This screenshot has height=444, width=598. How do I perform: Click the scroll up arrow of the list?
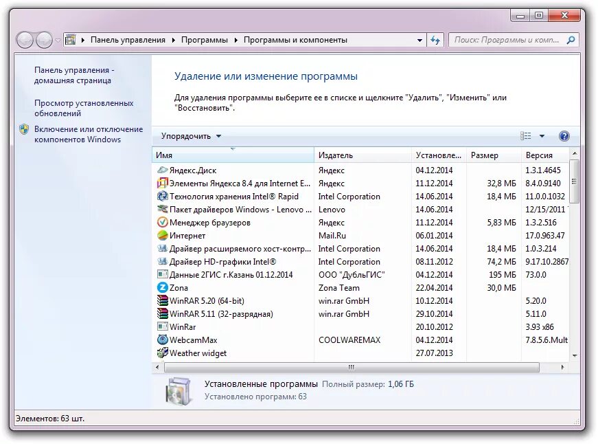(575, 153)
